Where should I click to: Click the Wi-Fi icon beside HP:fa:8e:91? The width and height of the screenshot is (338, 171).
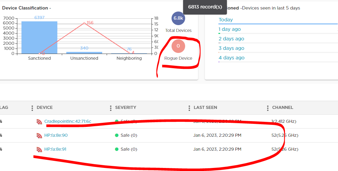39,149
